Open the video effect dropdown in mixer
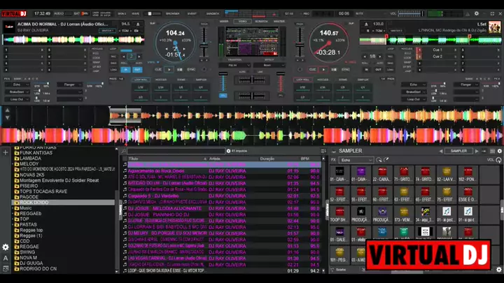 269,65
